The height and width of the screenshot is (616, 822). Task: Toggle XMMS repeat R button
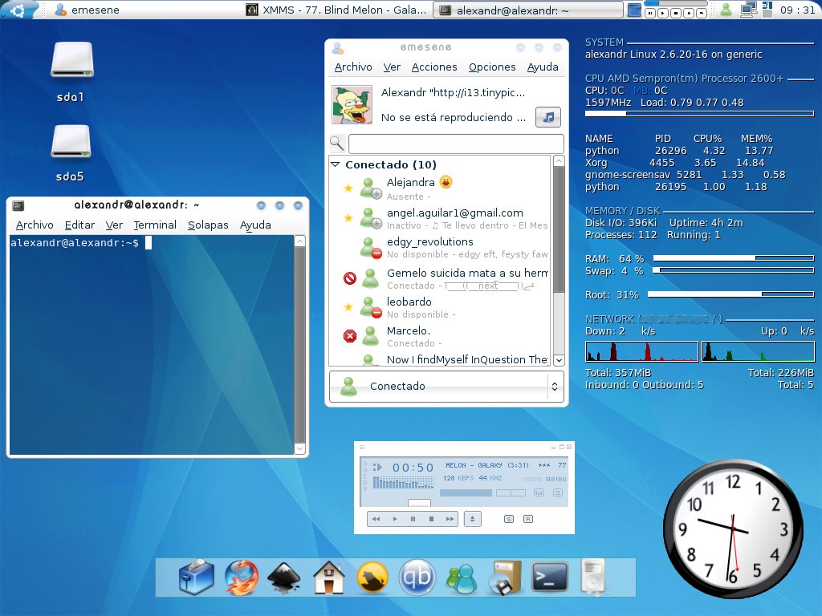[528, 519]
